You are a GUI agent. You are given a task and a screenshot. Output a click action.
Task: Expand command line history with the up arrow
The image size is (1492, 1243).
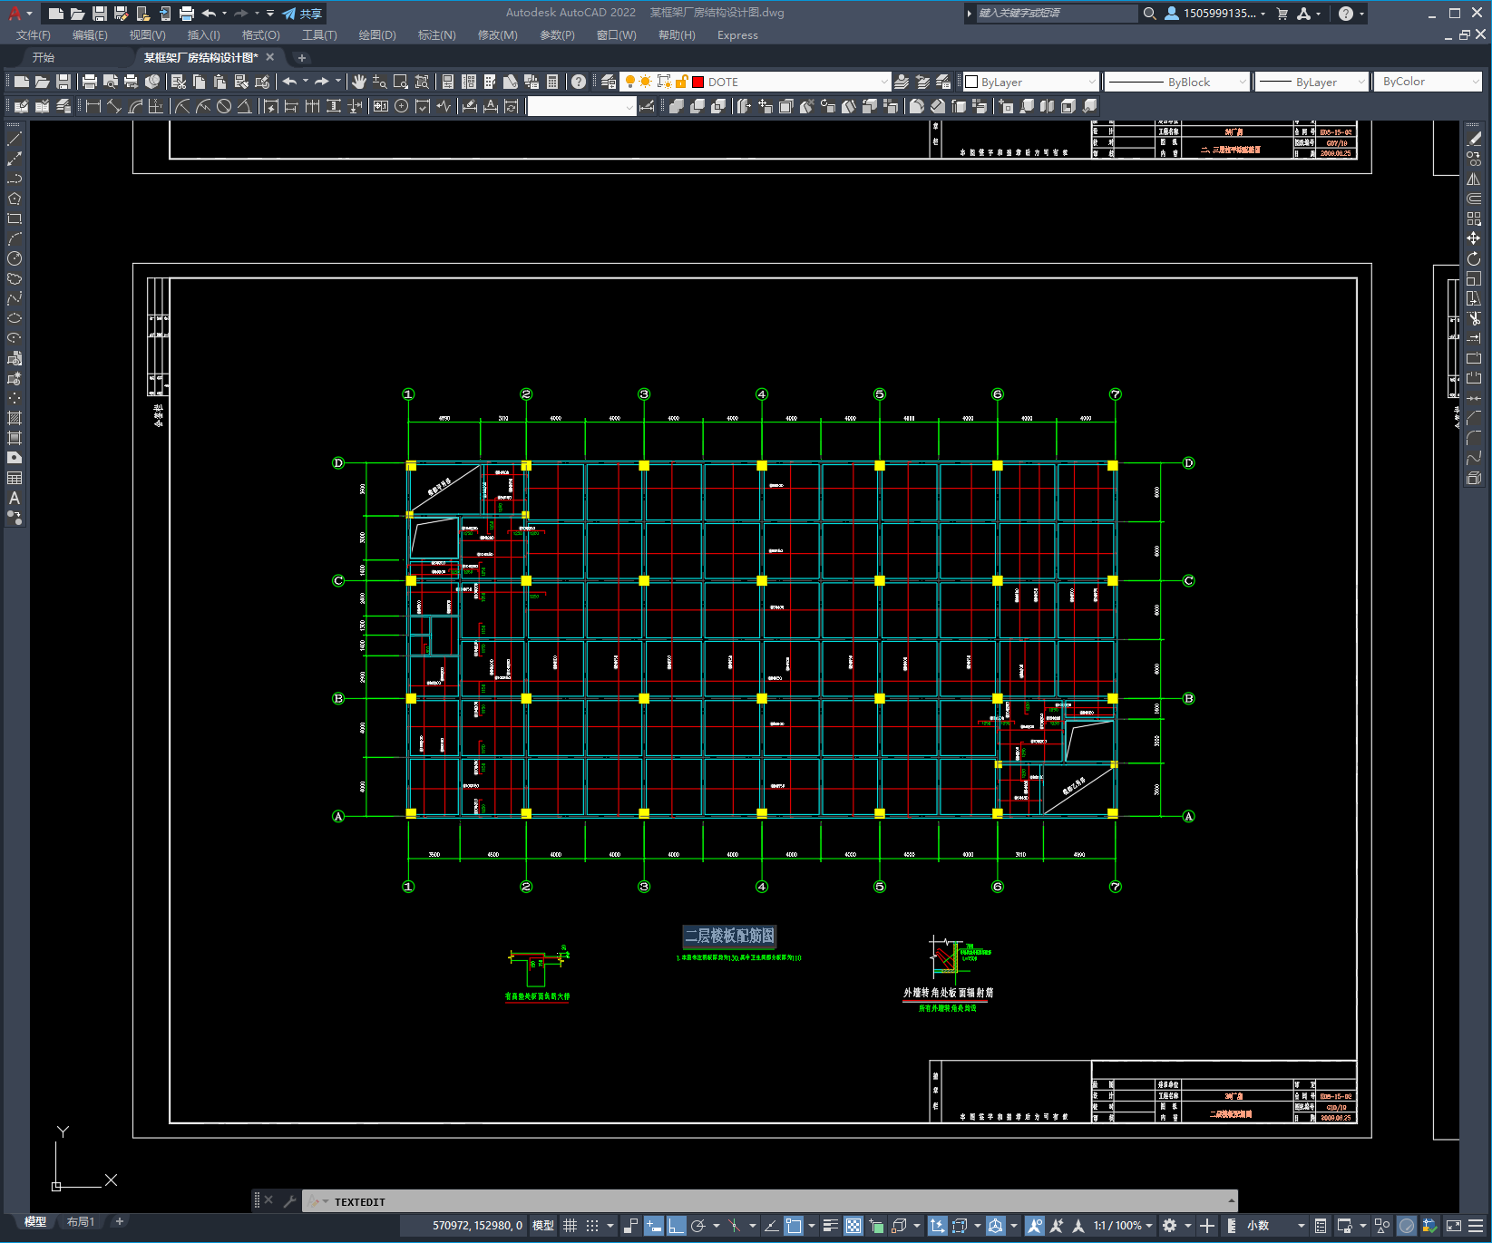pyautogui.click(x=1232, y=1201)
